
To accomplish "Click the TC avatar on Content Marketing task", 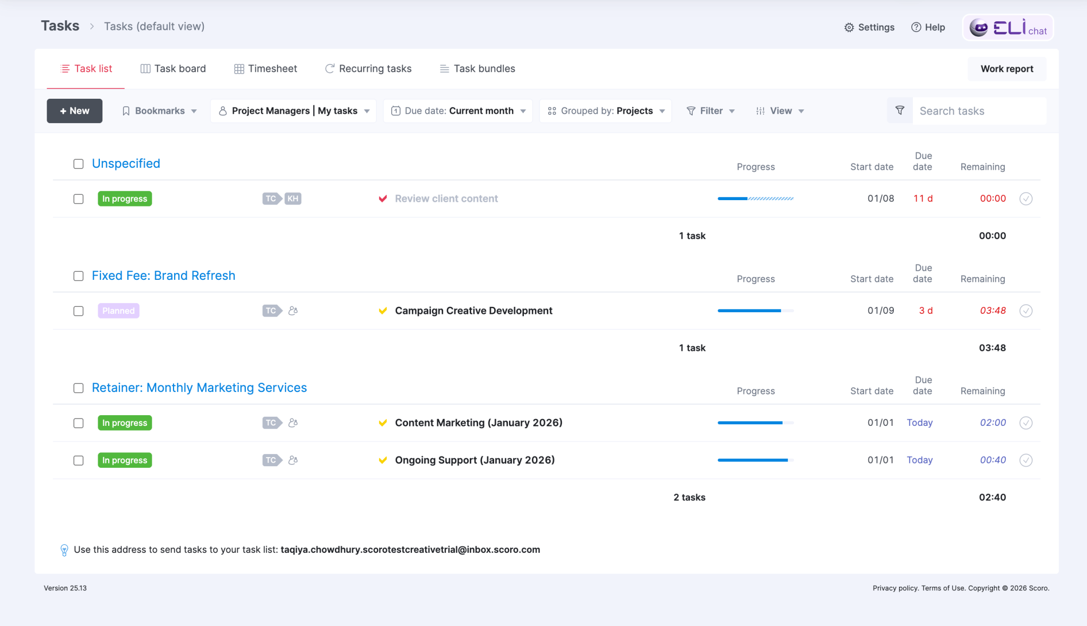I will click(x=271, y=423).
